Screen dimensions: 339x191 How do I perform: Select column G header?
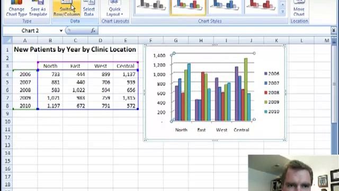point(176,40)
